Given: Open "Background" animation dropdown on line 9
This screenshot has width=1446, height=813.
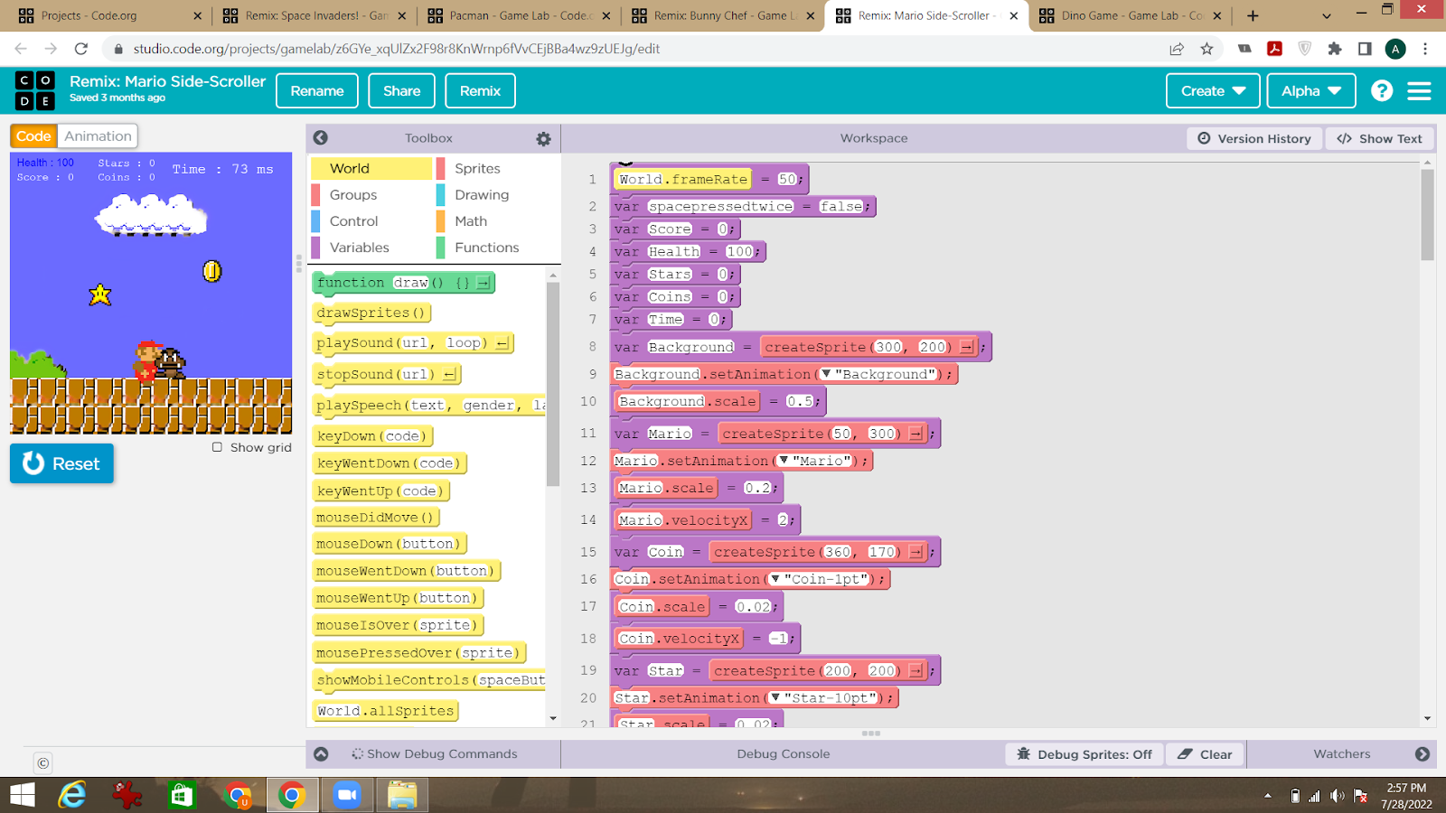Looking at the screenshot, I should pyautogui.click(x=826, y=374).
